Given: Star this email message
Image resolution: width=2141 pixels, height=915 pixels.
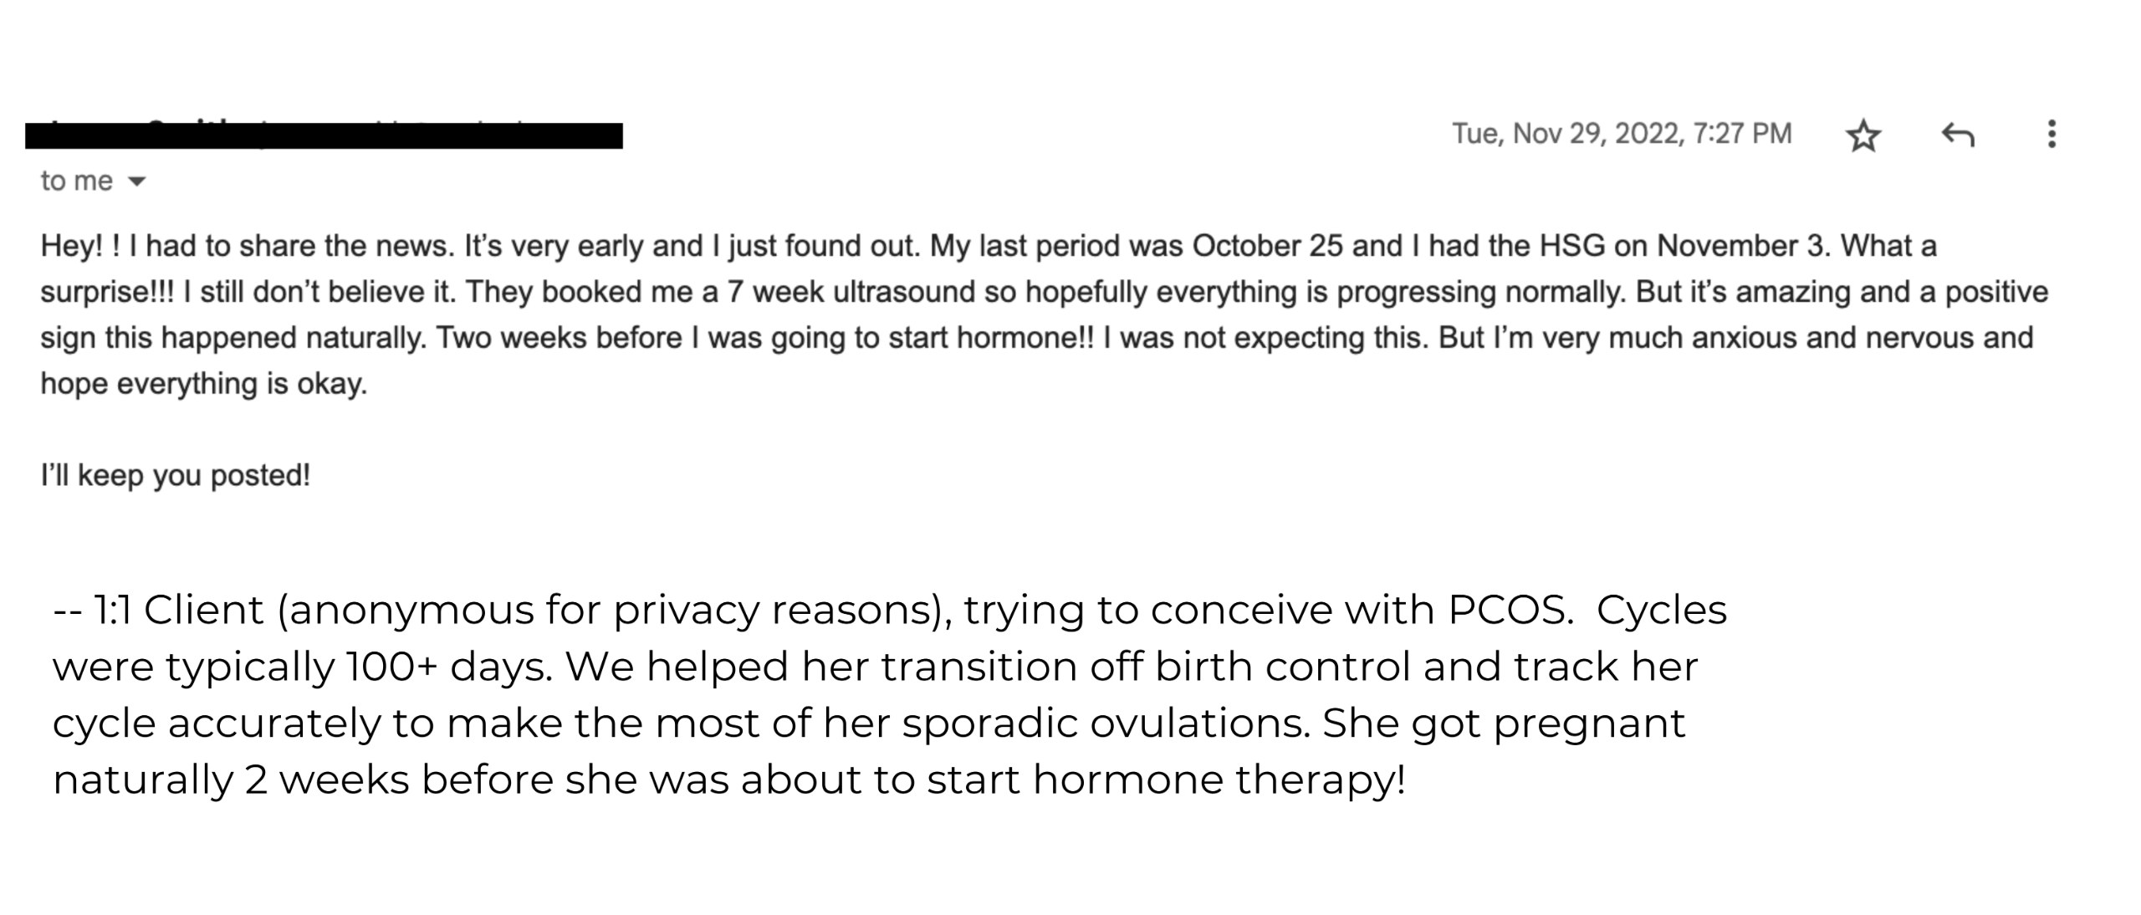Looking at the screenshot, I should click(x=1863, y=135).
